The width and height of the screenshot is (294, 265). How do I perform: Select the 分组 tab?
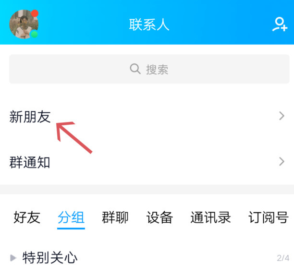click(71, 217)
